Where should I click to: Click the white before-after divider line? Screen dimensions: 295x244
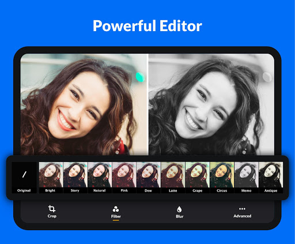148,104
